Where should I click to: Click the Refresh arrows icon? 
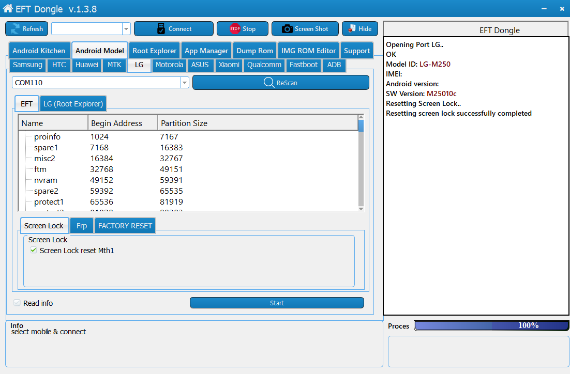click(16, 29)
